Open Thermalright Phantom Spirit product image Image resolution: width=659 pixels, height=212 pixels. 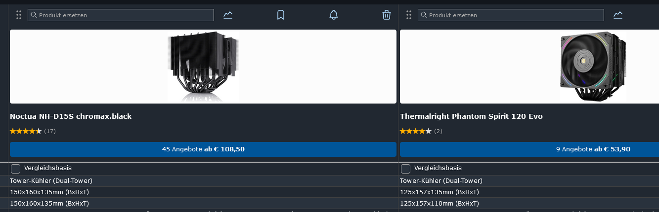pos(592,67)
